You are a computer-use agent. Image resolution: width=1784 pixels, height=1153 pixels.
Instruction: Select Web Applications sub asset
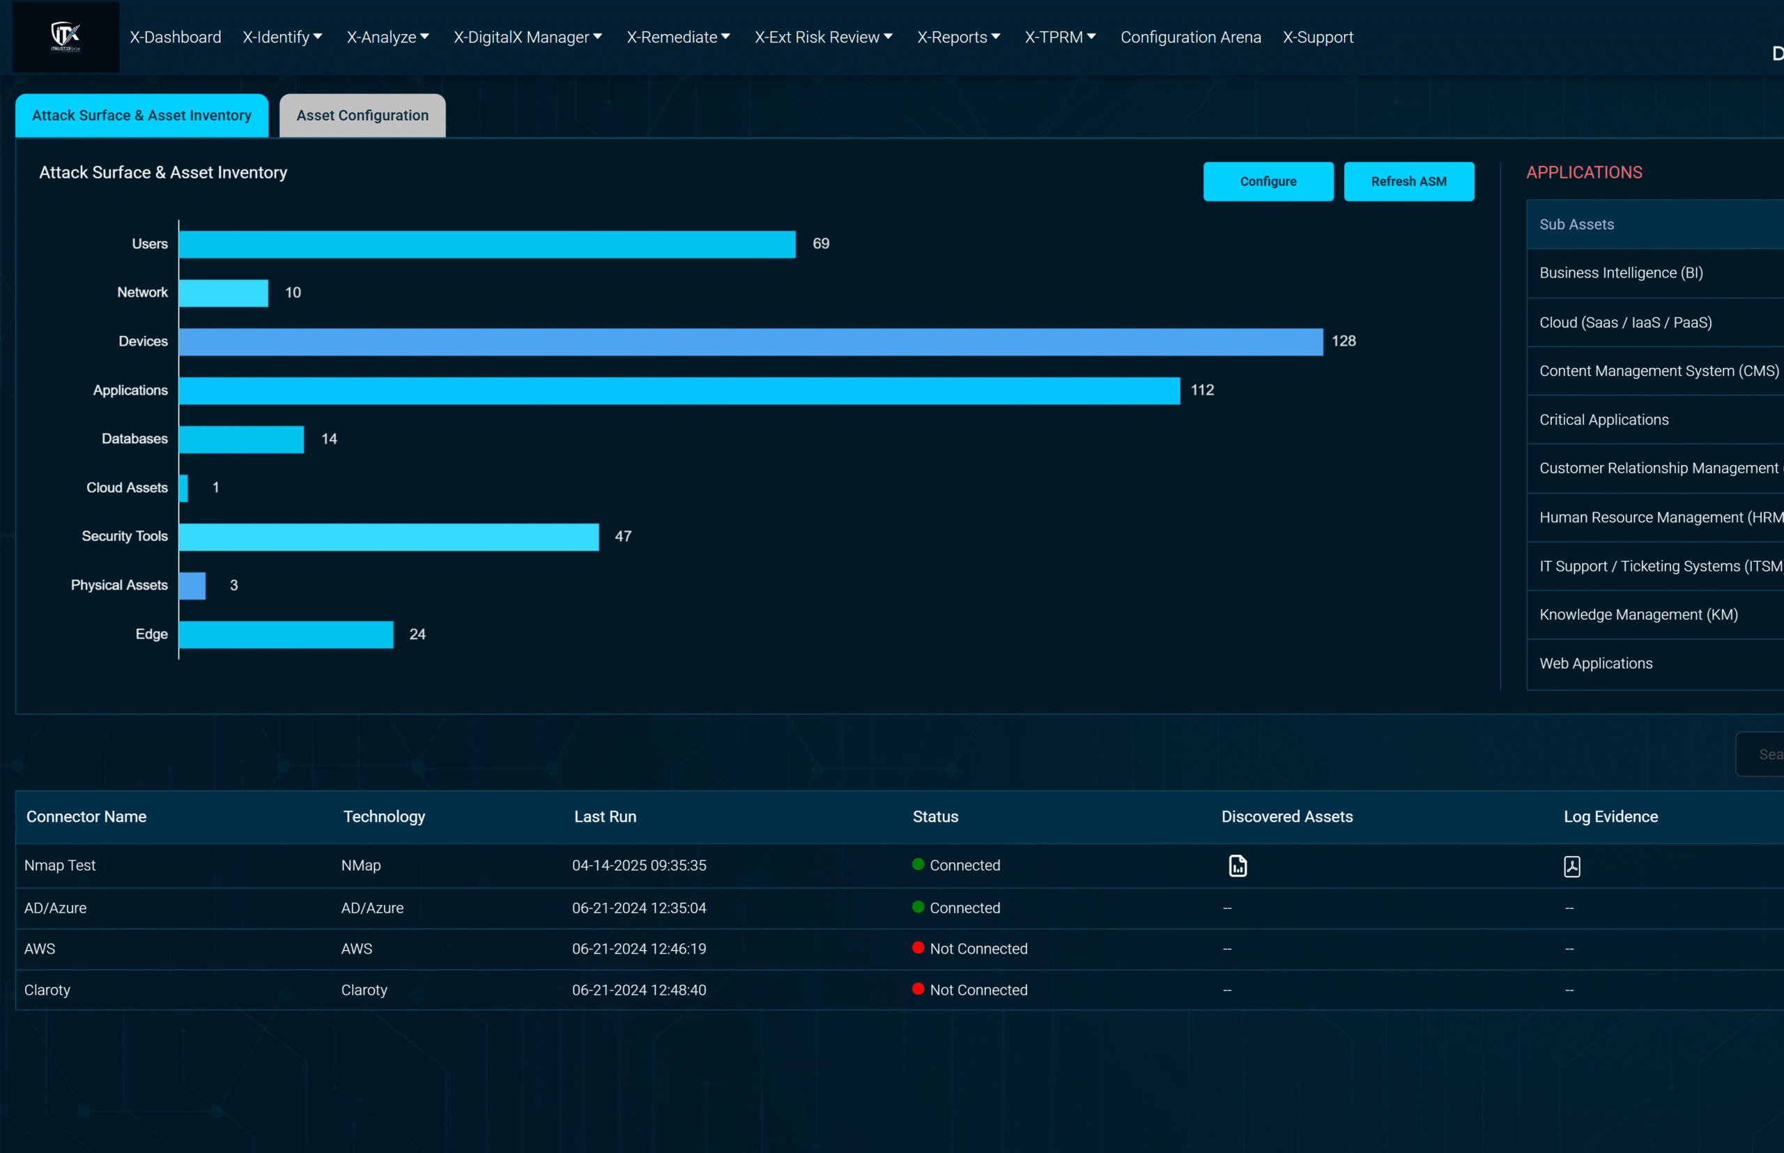[1655, 664]
